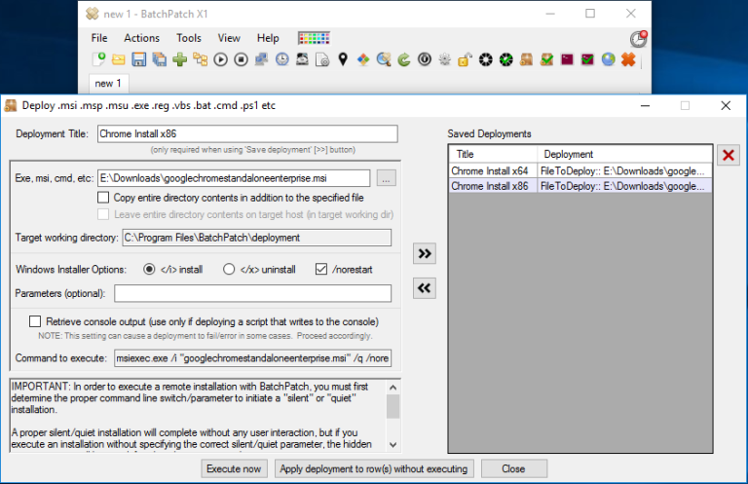Click the new document icon in toolbar
748x484 pixels.
98,60
